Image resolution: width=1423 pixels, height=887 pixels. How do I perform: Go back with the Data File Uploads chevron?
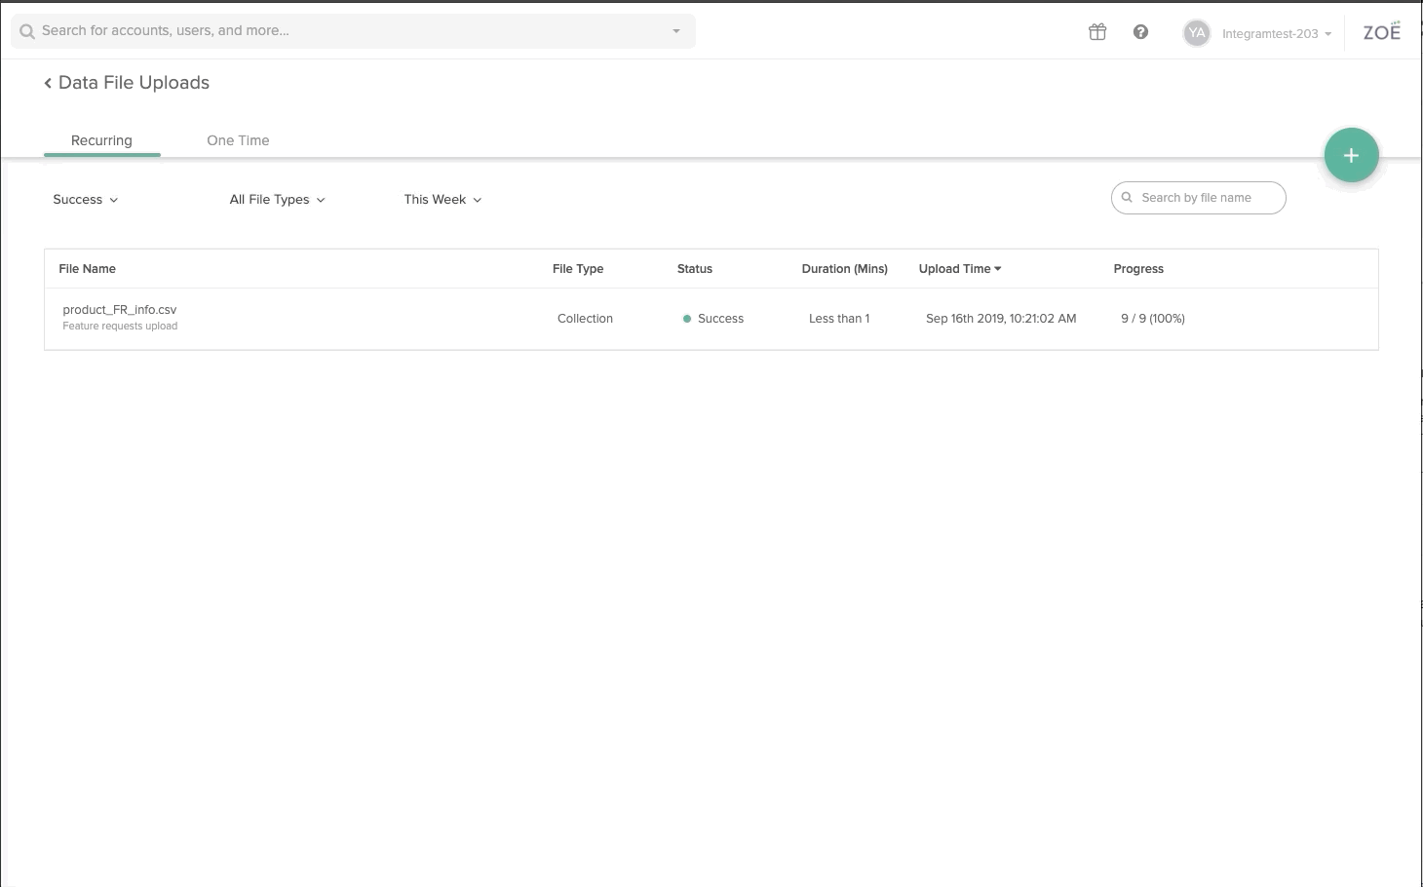(x=48, y=83)
